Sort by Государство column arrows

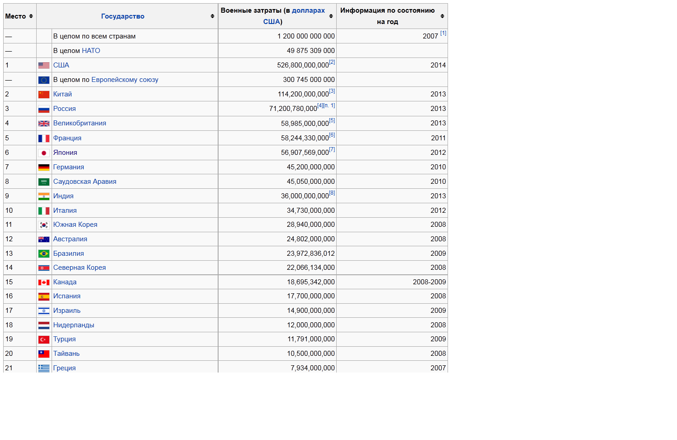pyautogui.click(x=212, y=16)
